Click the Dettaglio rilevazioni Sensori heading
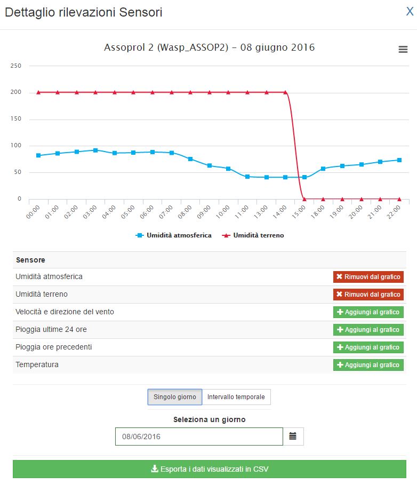 [x=84, y=12]
